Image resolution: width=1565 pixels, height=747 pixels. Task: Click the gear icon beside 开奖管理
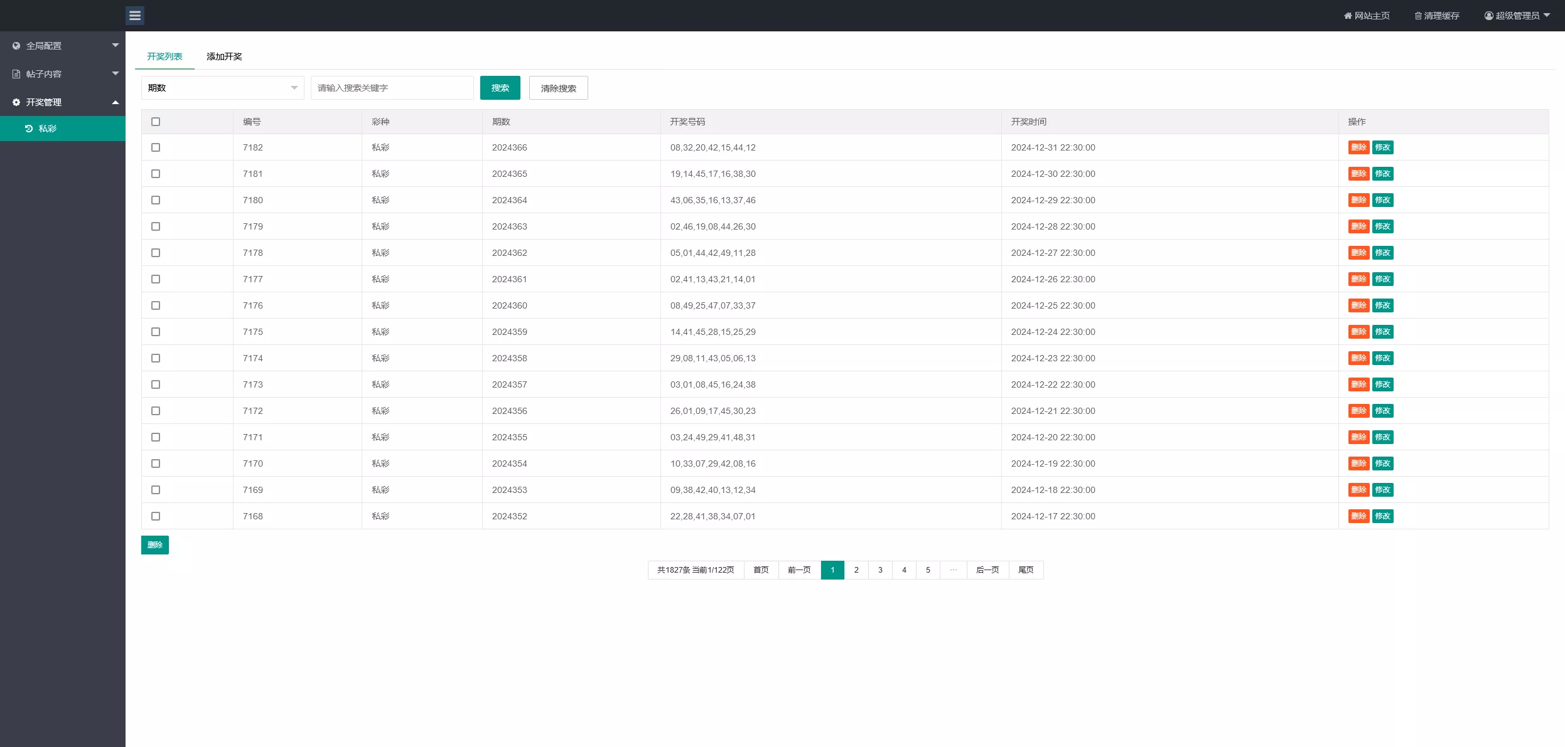[x=16, y=102]
